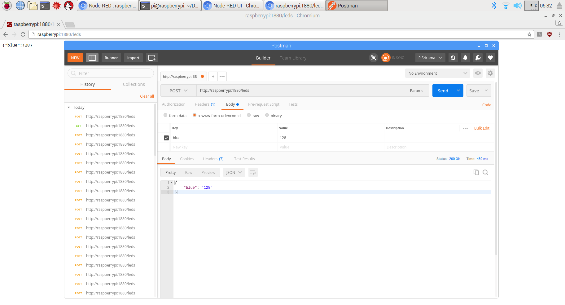Screen dimensions: 565x305
Task: Open notifications bell icon
Action: (x=465, y=58)
